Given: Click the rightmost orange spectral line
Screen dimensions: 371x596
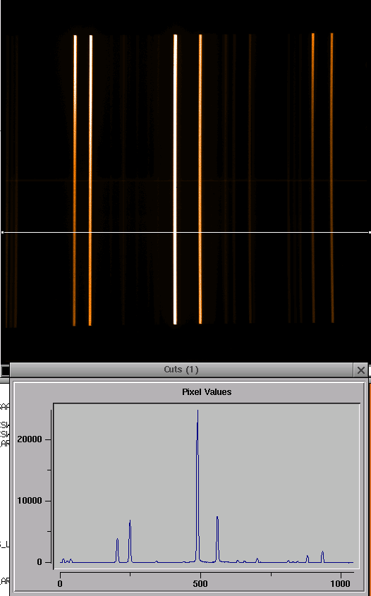Looking at the screenshot, I should (x=332, y=178).
